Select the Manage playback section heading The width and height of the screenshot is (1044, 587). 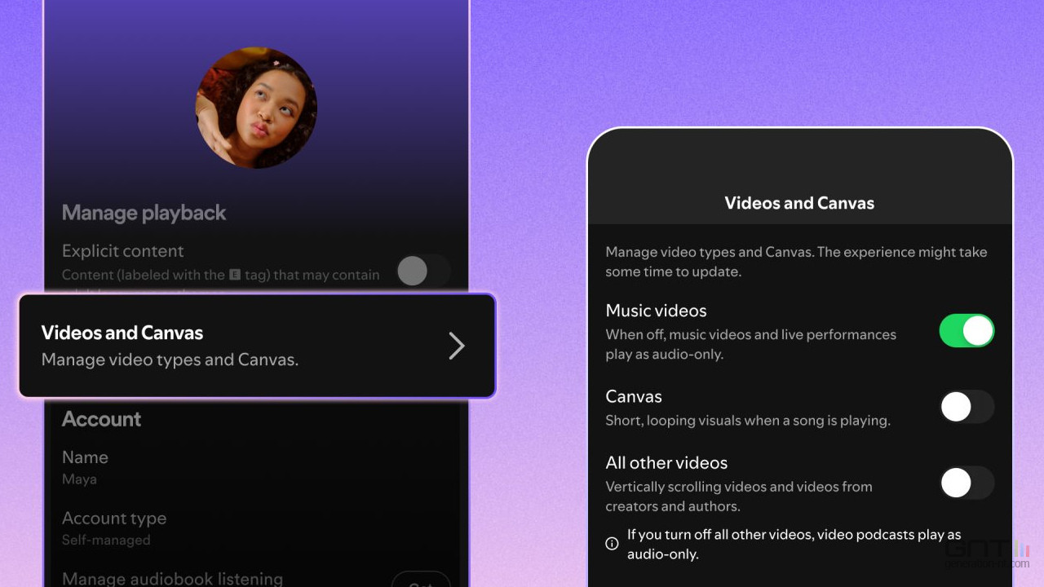pyautogui.click(x=144, y=213)
